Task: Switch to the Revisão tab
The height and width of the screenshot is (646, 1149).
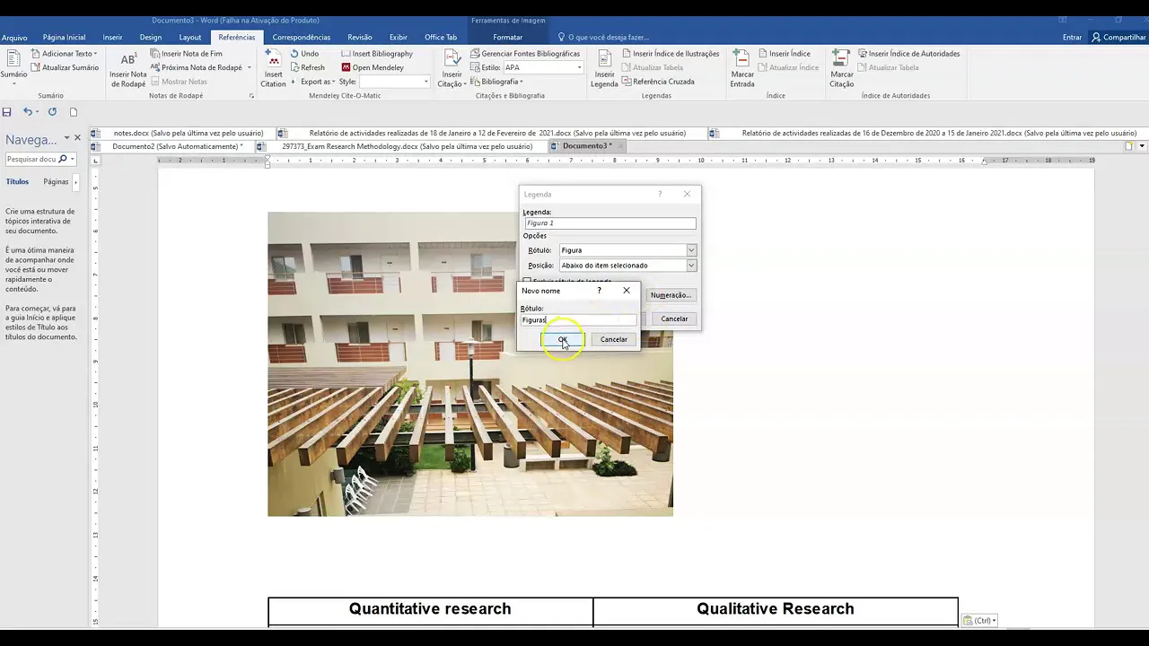Action: click(x=360, y=38)
